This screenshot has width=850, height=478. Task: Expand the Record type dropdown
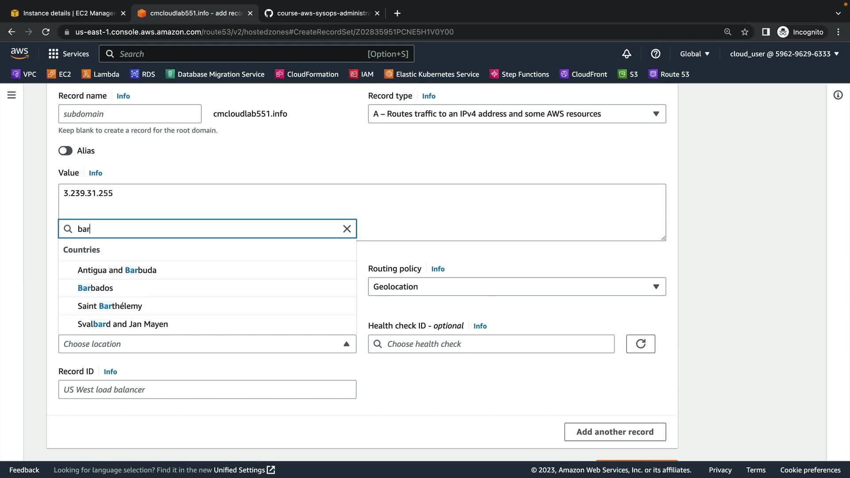click(517, 114)
